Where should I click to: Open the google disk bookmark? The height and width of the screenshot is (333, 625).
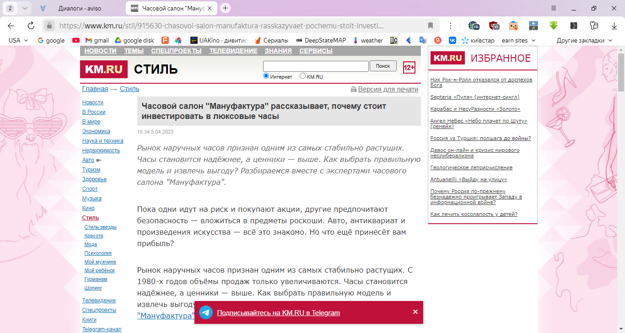point(135,40)
